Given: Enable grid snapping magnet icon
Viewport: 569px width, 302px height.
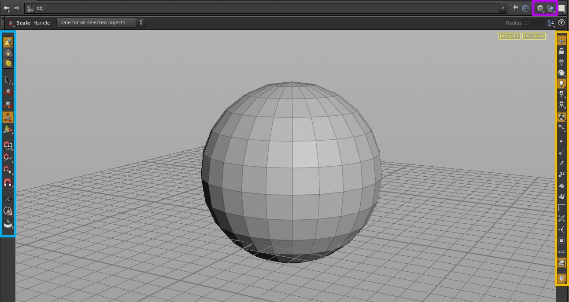Looking at the screenshot, I should coord(8,146).
